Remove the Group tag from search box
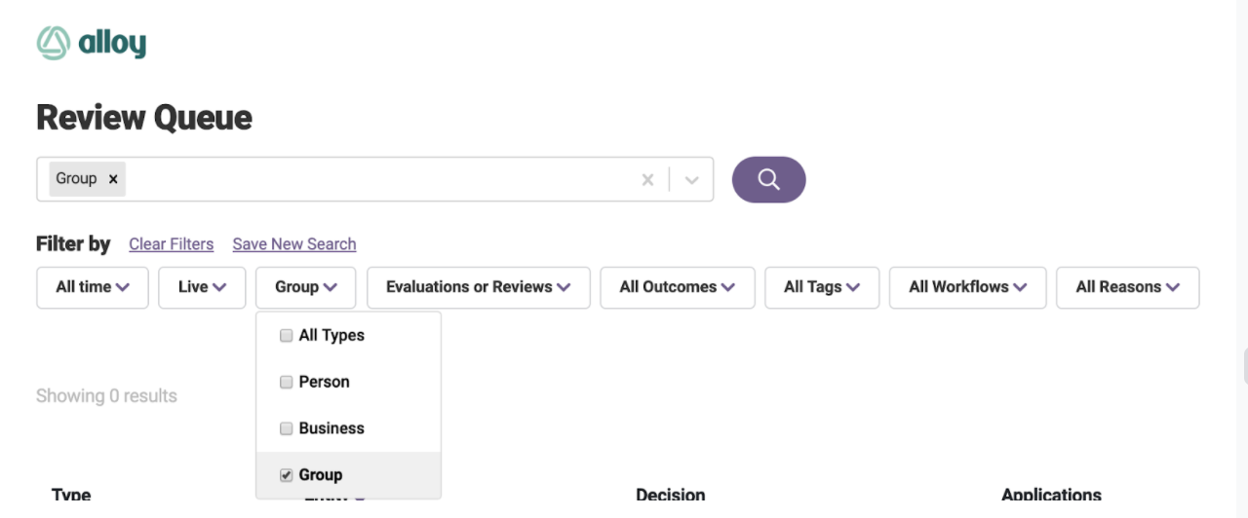Screen dimensions: 1248x518 113,179
